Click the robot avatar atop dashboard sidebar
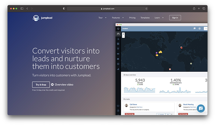This screenshot has height=125, width=215. pos(118,29)
